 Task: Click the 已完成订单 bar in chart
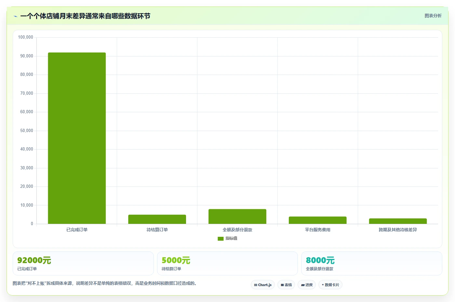(77, 138)
